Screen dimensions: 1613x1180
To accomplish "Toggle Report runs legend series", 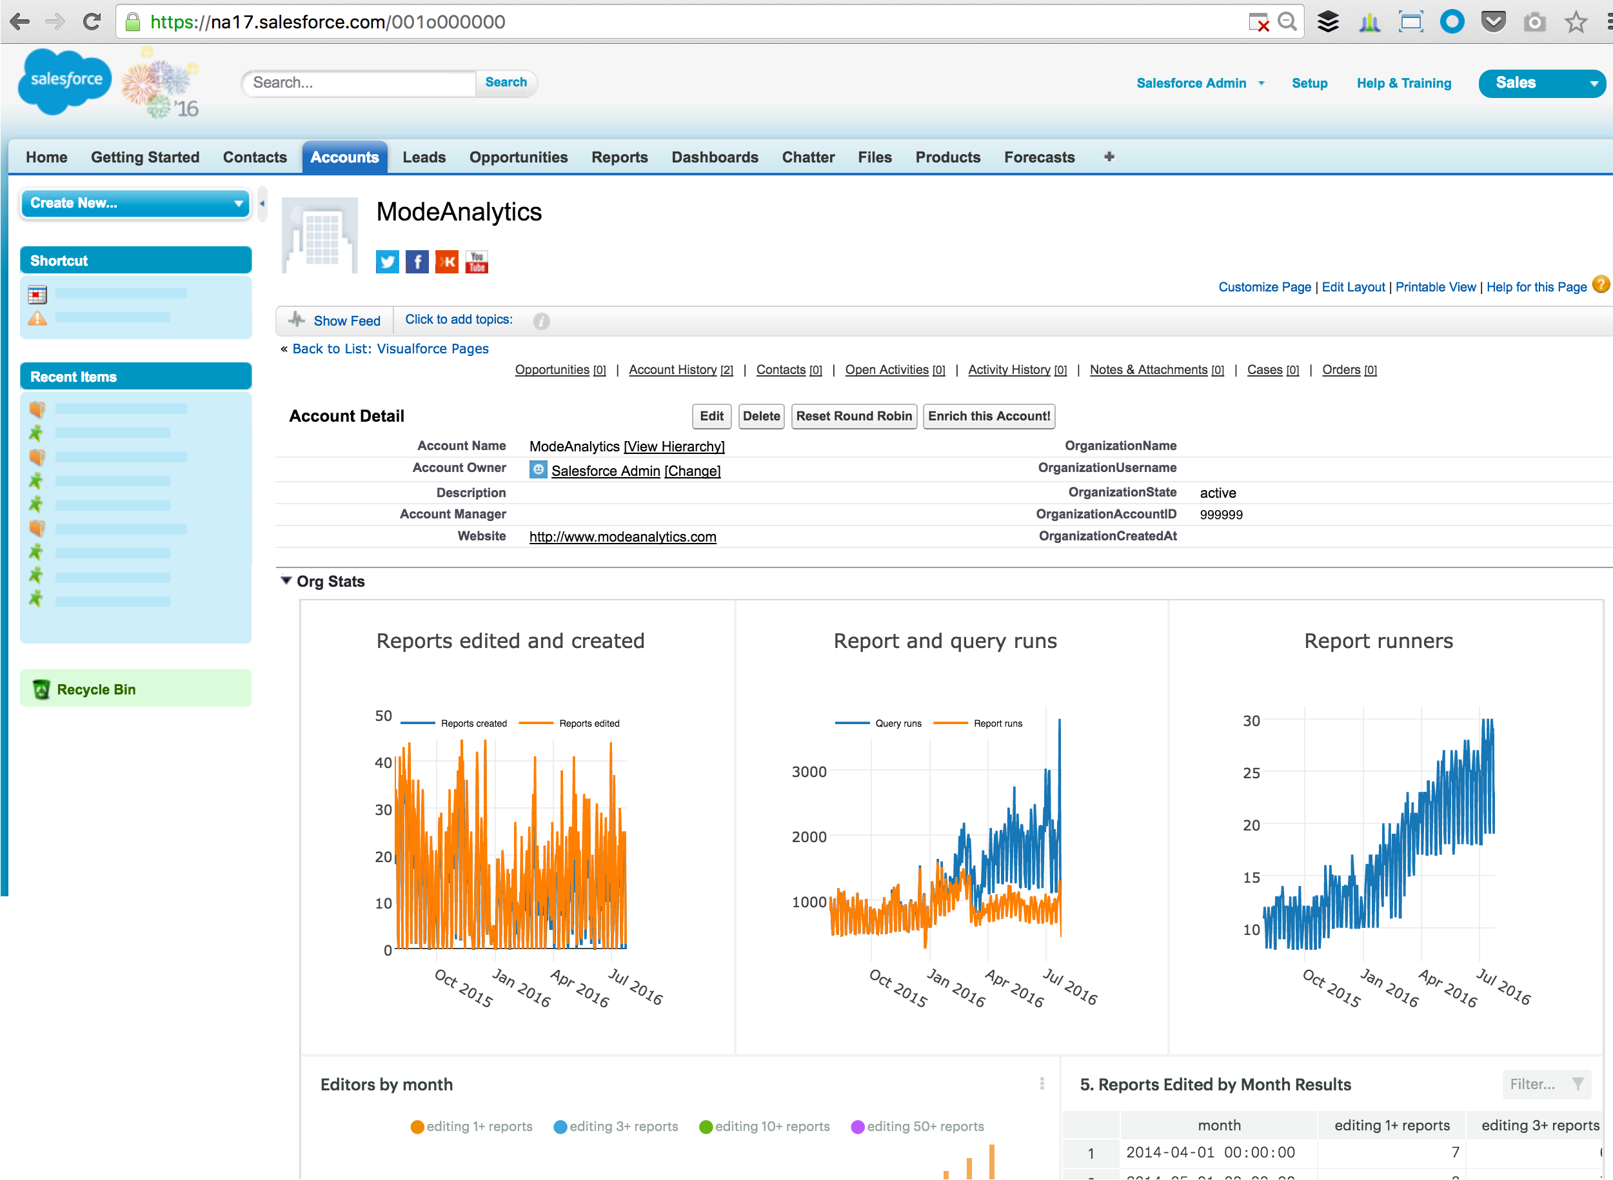I will (978, 723).
